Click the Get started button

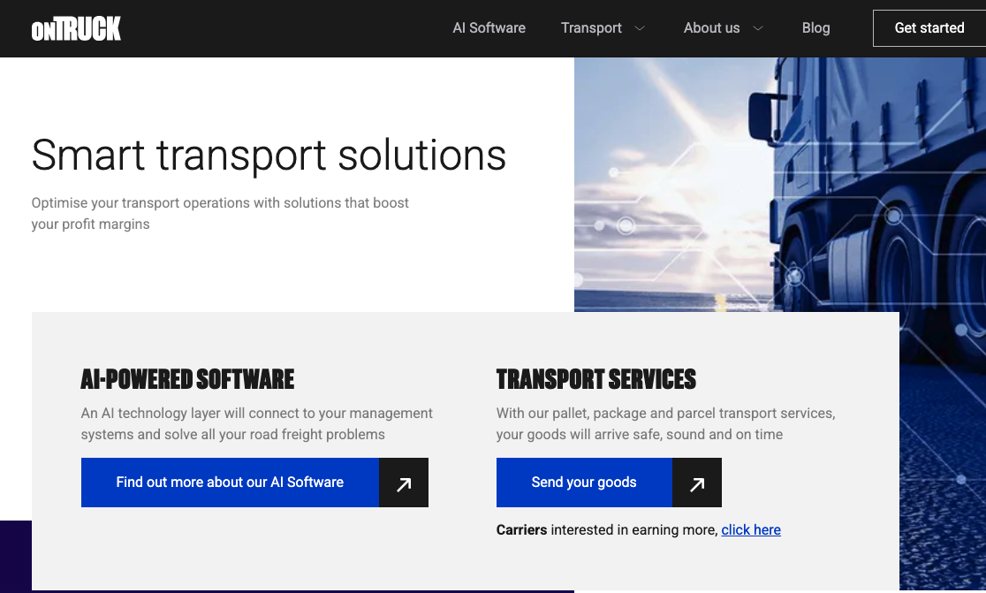pos(929,28)
